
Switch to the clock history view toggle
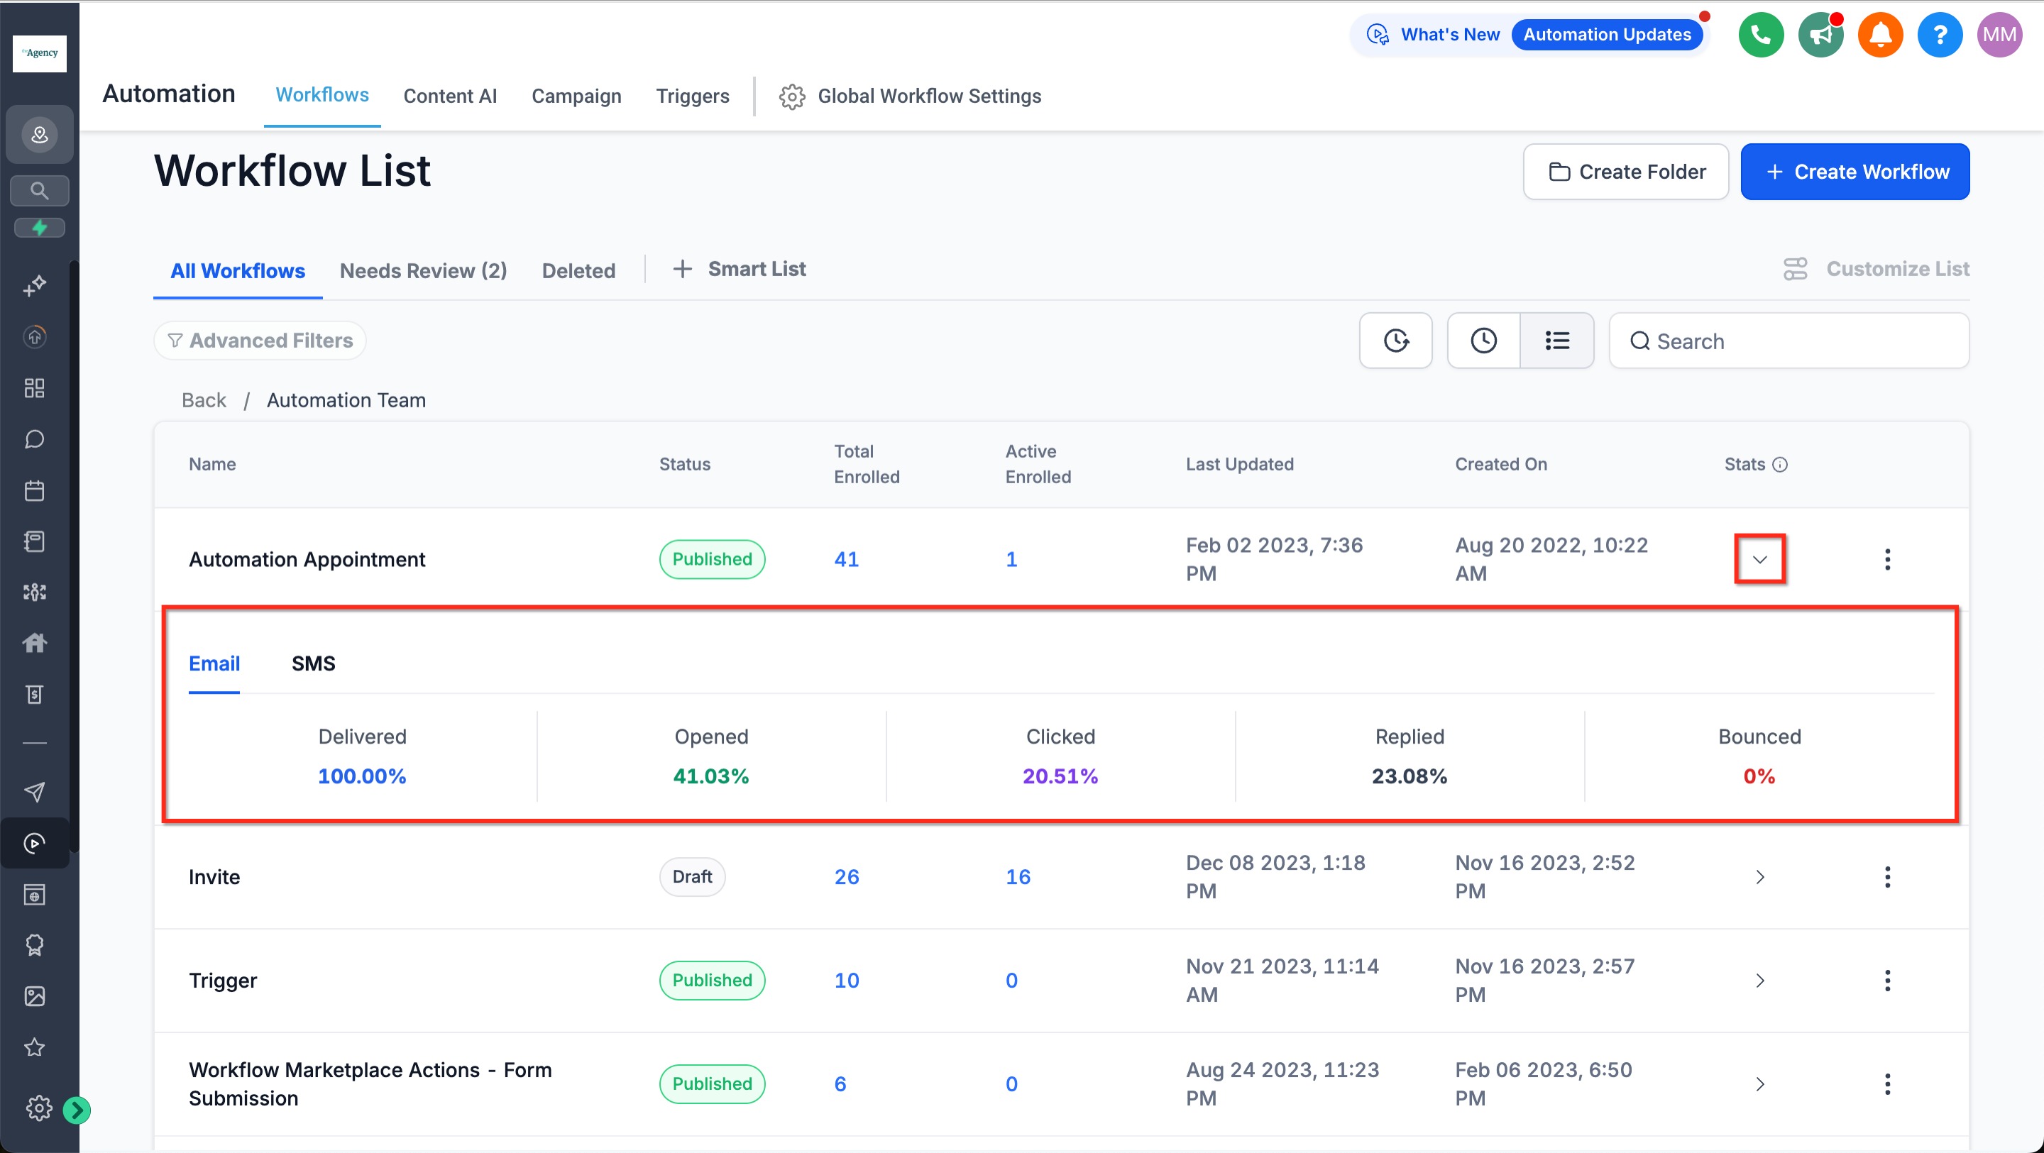click(x=1483, y=341)
